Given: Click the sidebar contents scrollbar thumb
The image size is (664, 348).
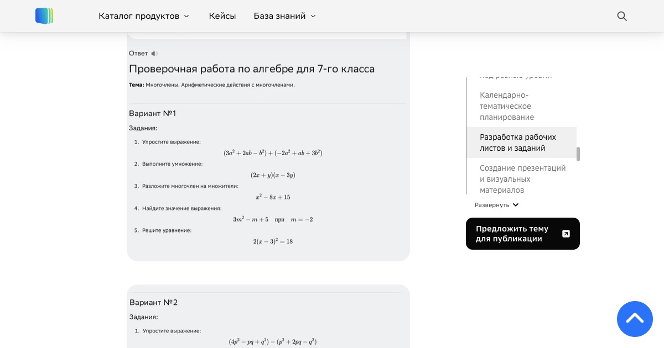Looking at the screenshot, I should [578, 154].
